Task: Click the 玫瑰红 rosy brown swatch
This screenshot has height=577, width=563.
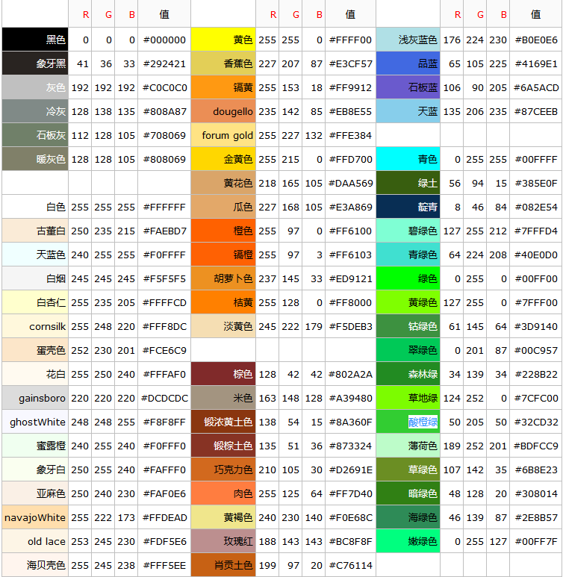Action: (x=223, y=541)
